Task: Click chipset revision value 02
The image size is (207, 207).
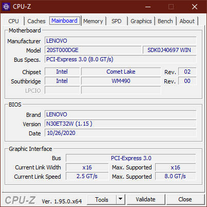Action: (x=187, y=72)
